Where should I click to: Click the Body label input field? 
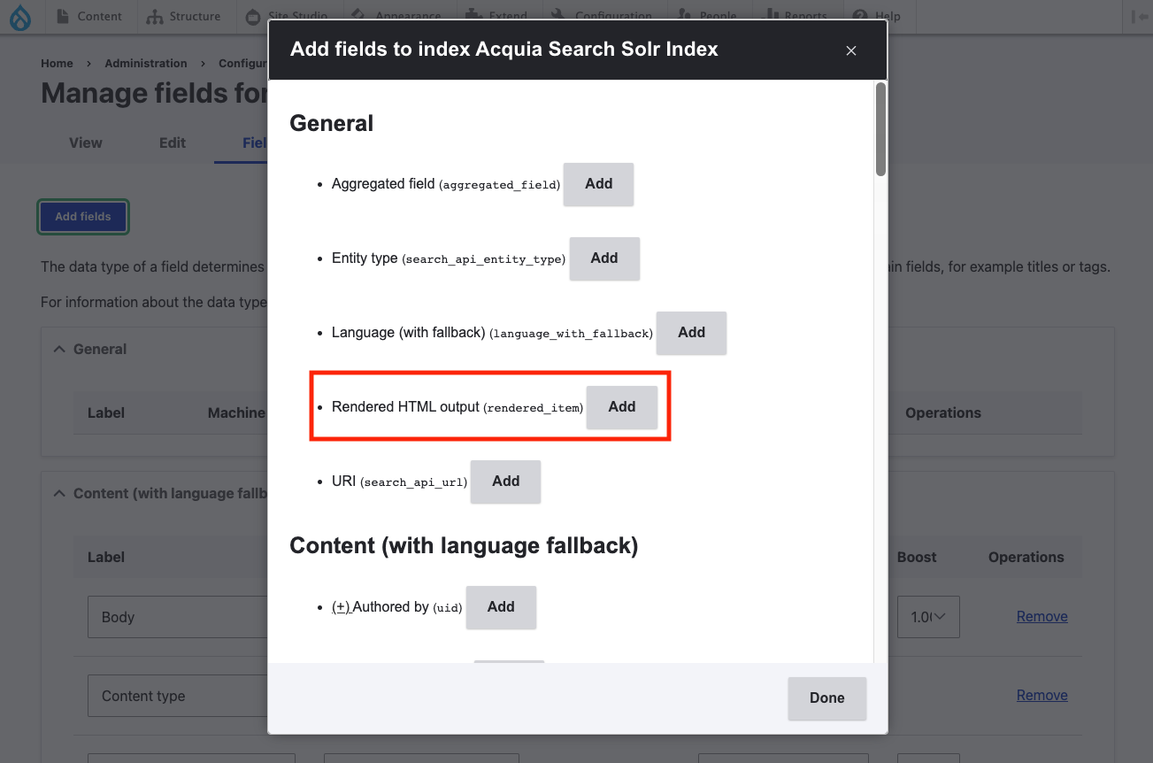178,617
